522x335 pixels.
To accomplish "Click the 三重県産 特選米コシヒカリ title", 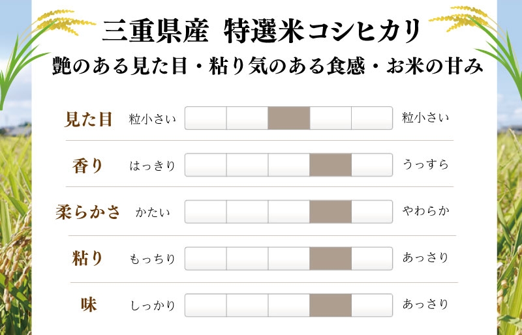I will (262, 29).
